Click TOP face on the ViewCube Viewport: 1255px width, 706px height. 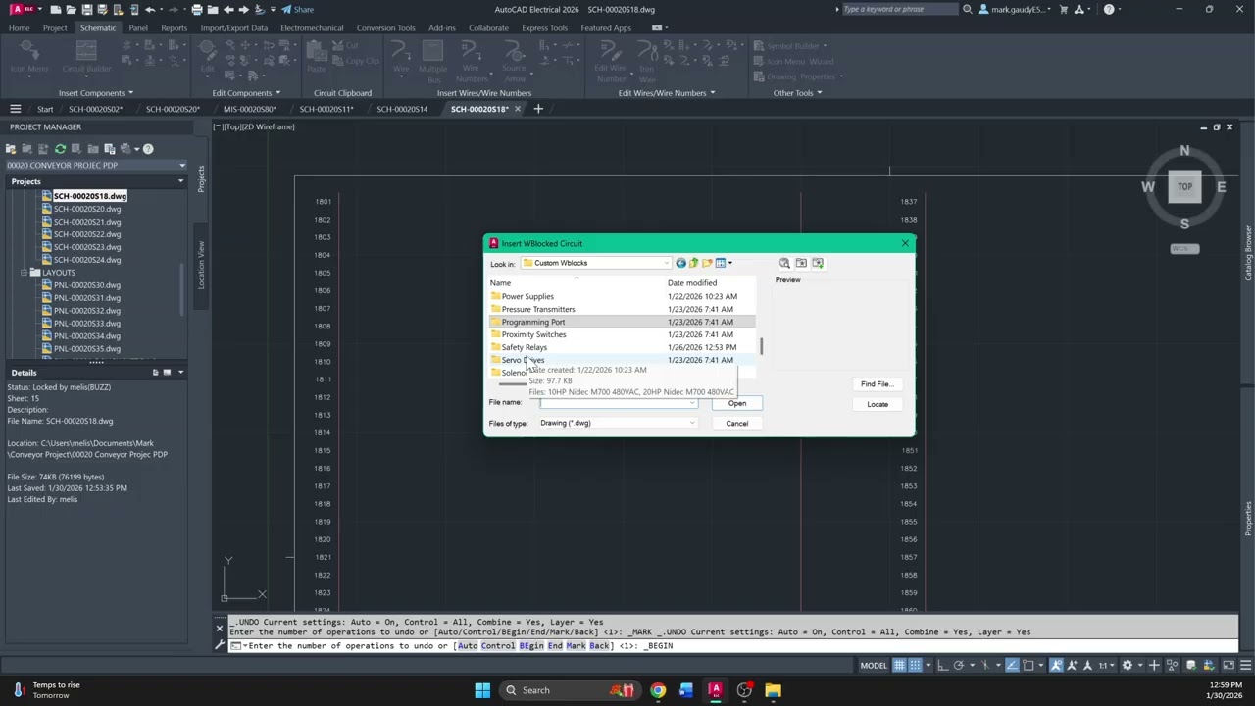[x=1184, y=186]
